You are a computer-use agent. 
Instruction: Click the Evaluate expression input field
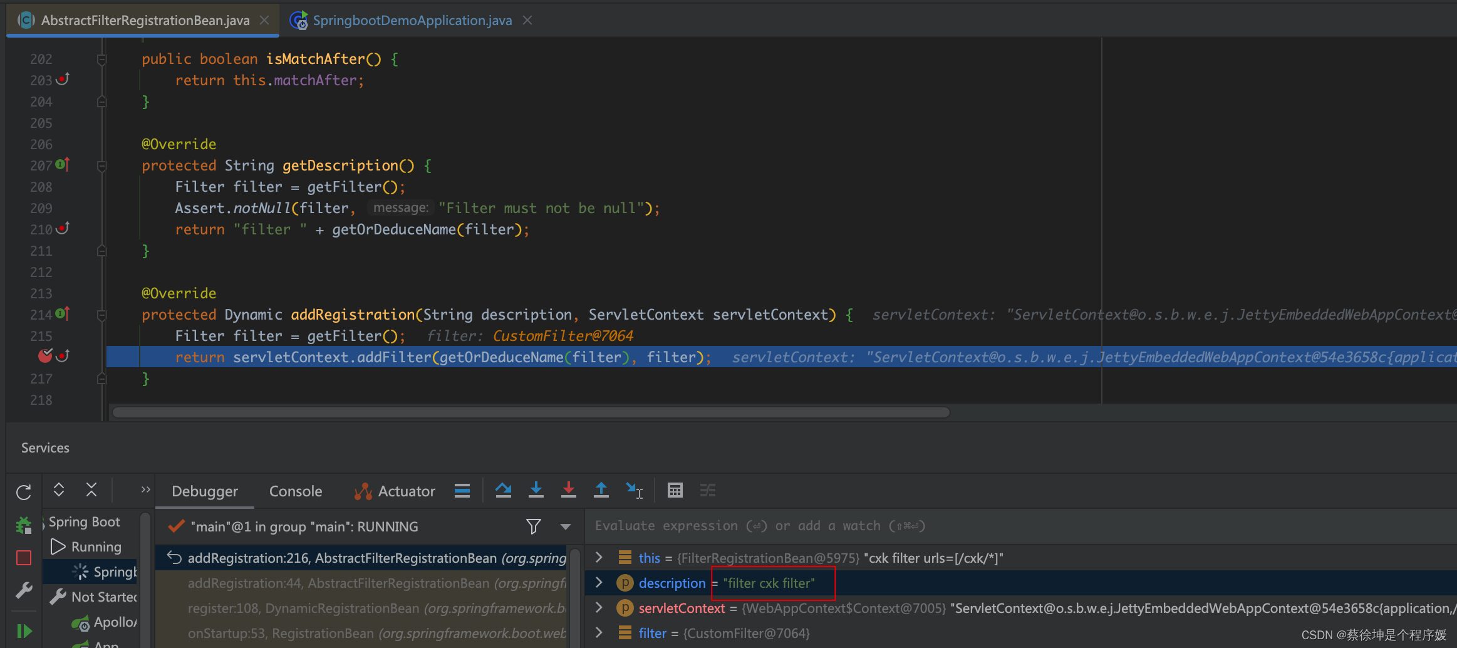coord(1021,526)
